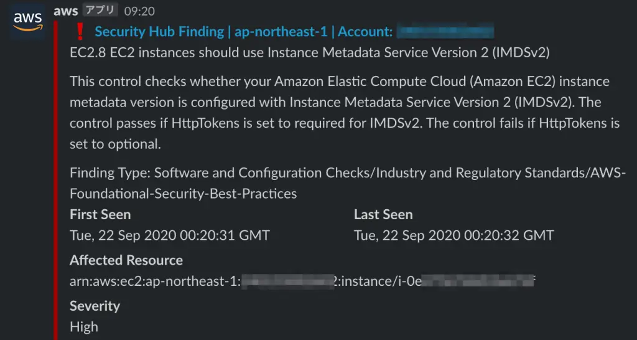The height and width of the screenshot is (340, 637).
Task: Click the High severity value
Action: (x=84, y=326)
